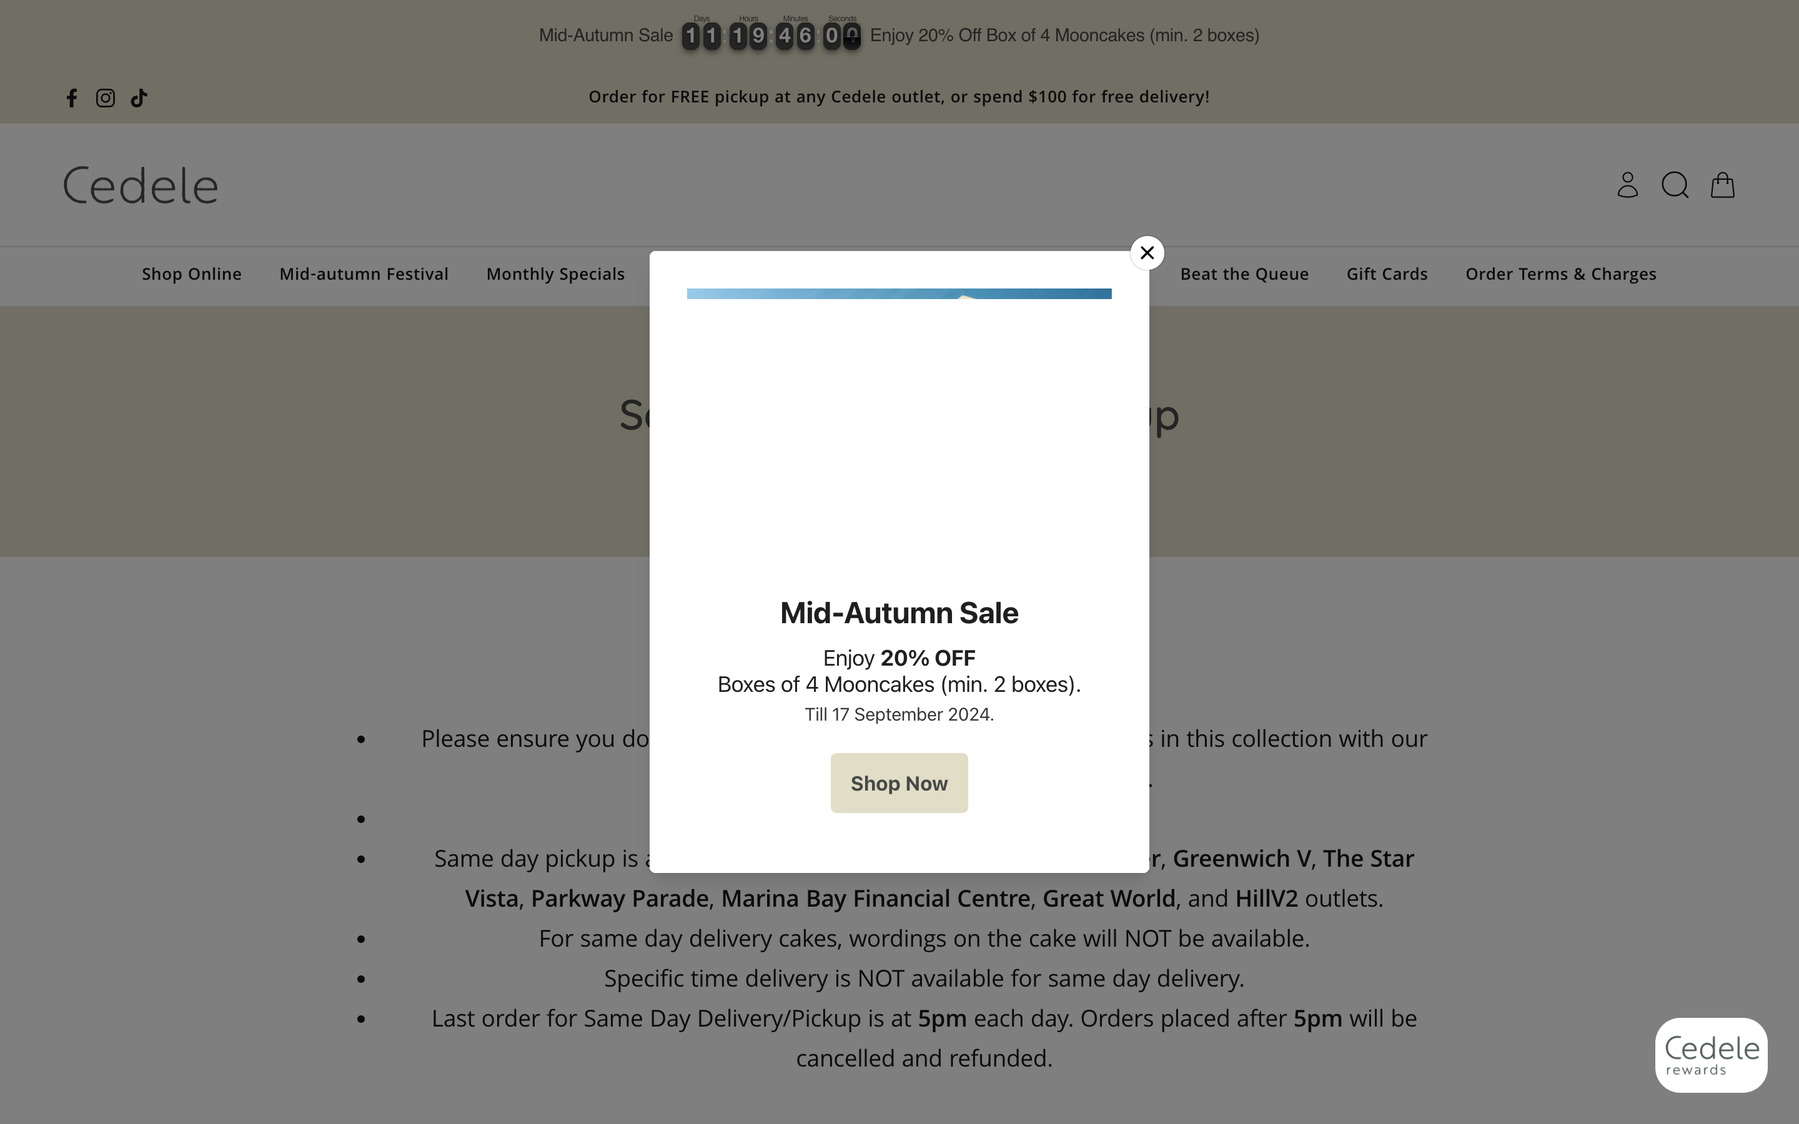Screen dimensions: 1799x1124
Task: Click the Gift Cards link
Action: pos(1386,274)
